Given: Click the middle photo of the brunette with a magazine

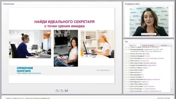Looking at the screenshot, I should pos(66,48).
